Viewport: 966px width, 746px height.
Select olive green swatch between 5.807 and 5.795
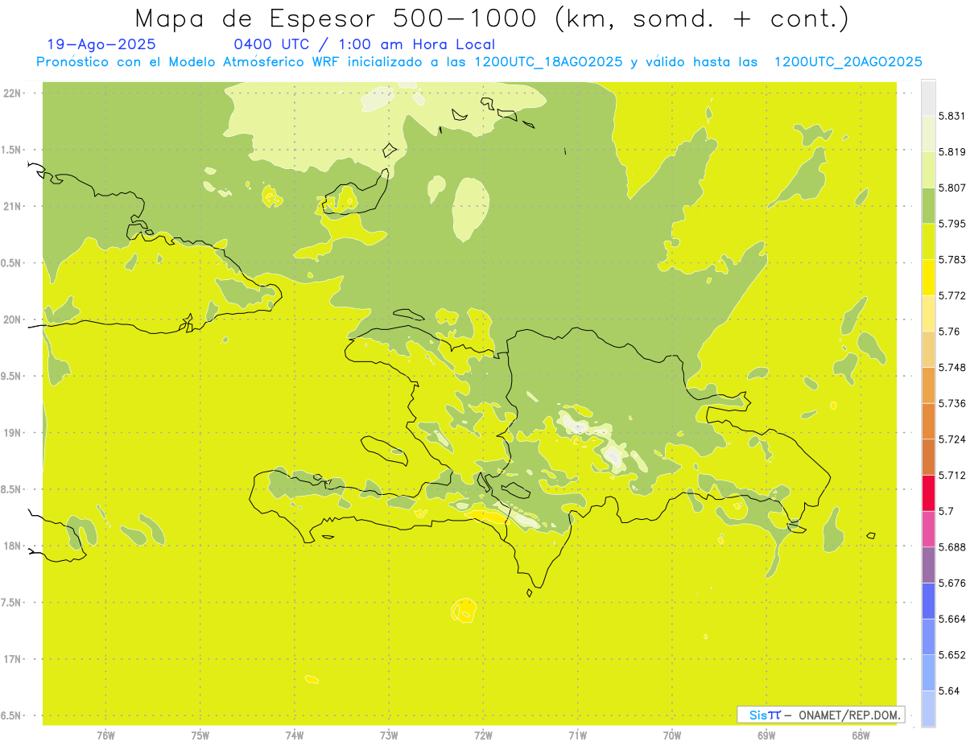click(928, 205)
